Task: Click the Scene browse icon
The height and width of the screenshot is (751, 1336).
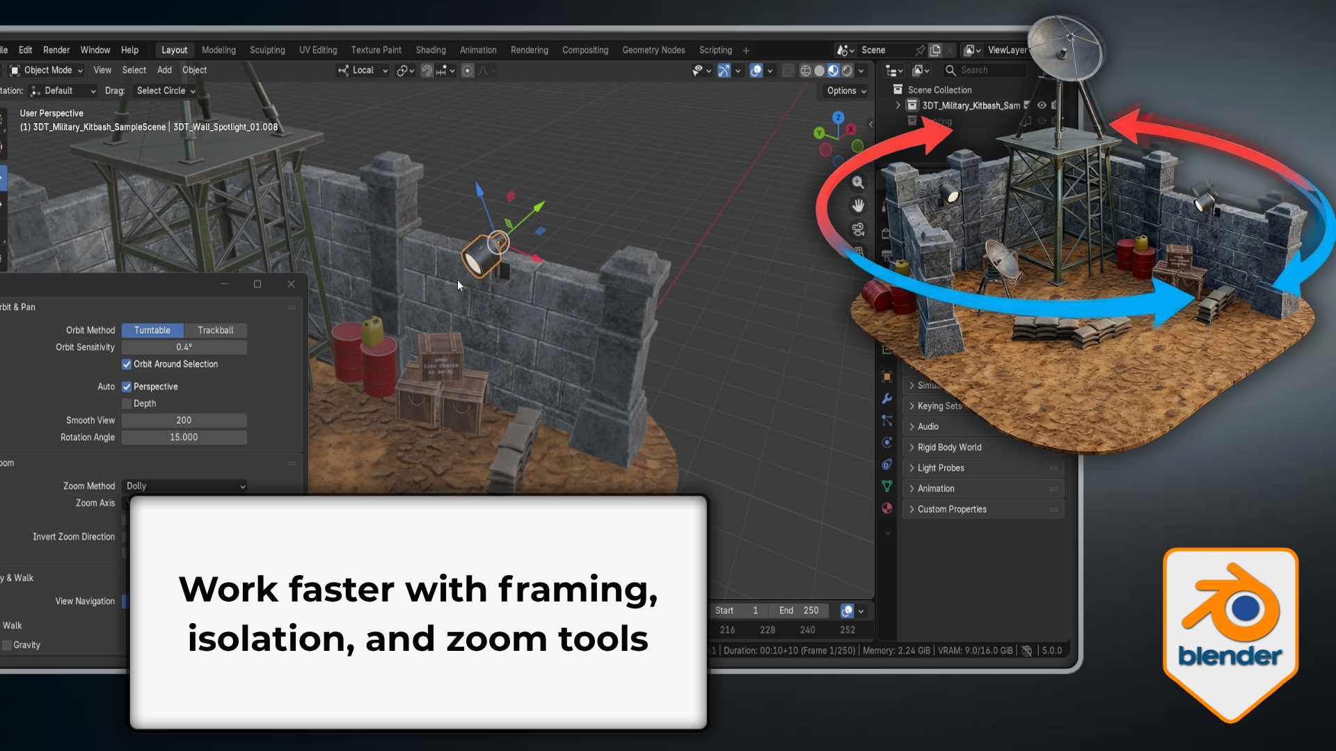Action: [845, 50]
